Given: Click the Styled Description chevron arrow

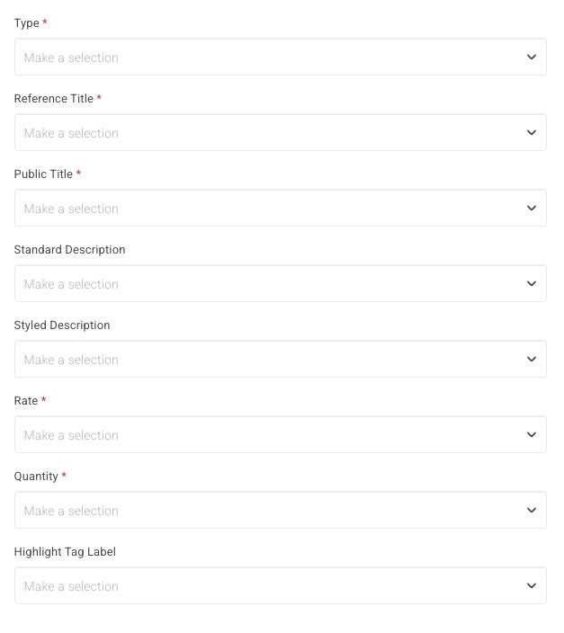Looking at the screenshot, I should [532, 359].
